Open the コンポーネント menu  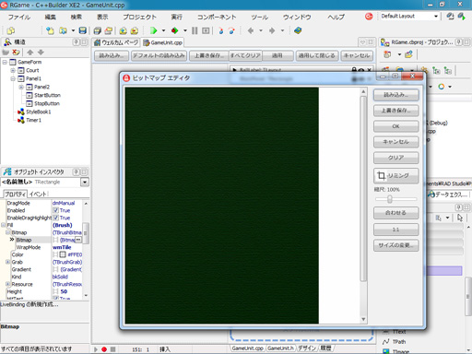(217, 17)
